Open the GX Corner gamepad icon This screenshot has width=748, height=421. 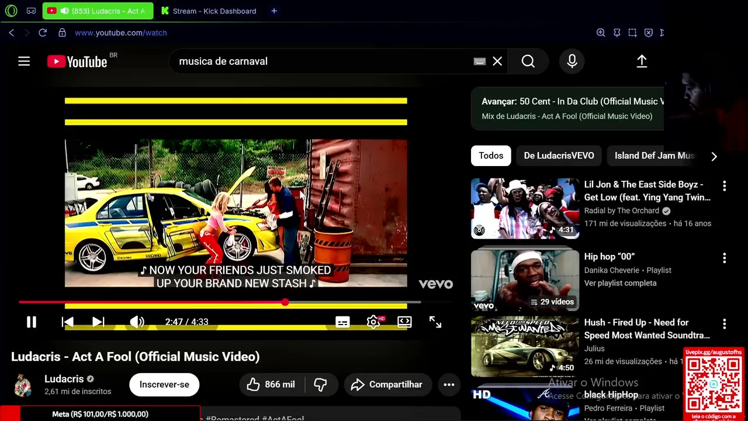(31, 11)
